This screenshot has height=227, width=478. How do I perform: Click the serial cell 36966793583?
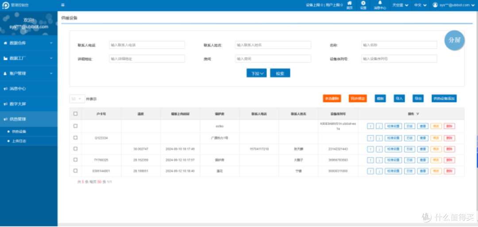pos(338,160)
